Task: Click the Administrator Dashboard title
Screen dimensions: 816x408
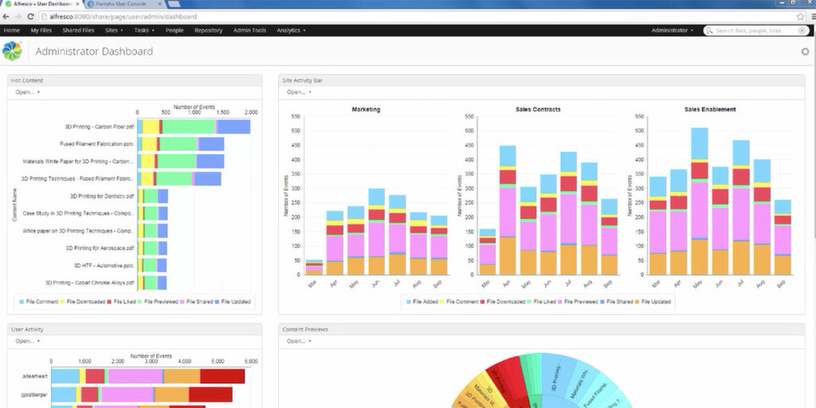Action: pos(94,52)
